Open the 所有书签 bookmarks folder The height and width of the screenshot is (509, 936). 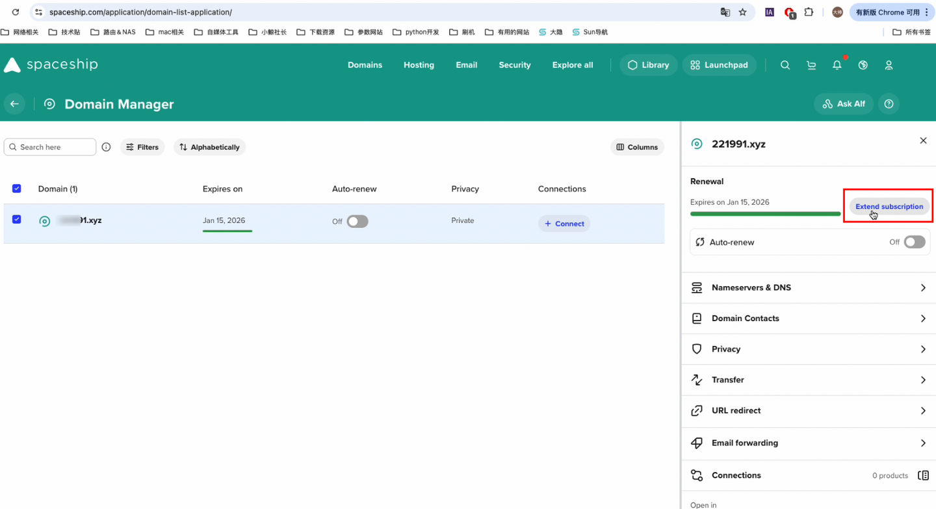coord(911,32)
